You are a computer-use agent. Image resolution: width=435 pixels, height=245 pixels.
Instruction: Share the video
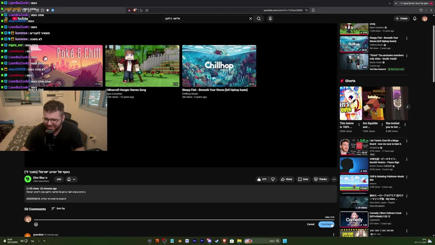(286, 179)
